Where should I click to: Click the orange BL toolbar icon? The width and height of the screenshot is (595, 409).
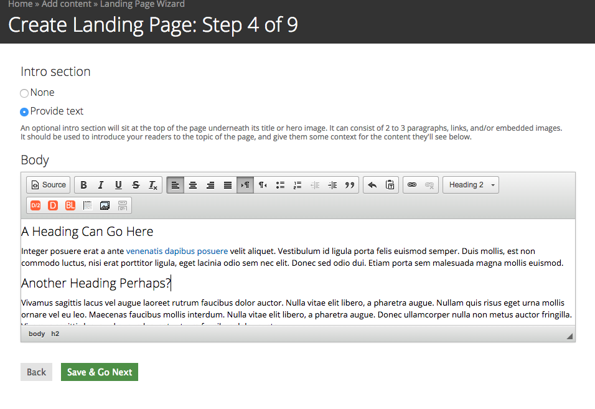pyautogui.click(x=70, y=205)
